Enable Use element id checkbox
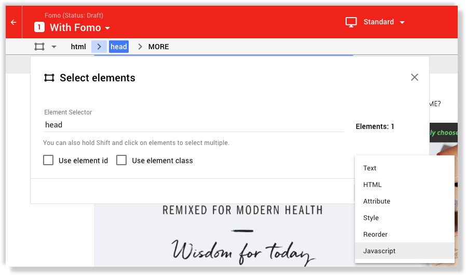 tap(48, 160)
